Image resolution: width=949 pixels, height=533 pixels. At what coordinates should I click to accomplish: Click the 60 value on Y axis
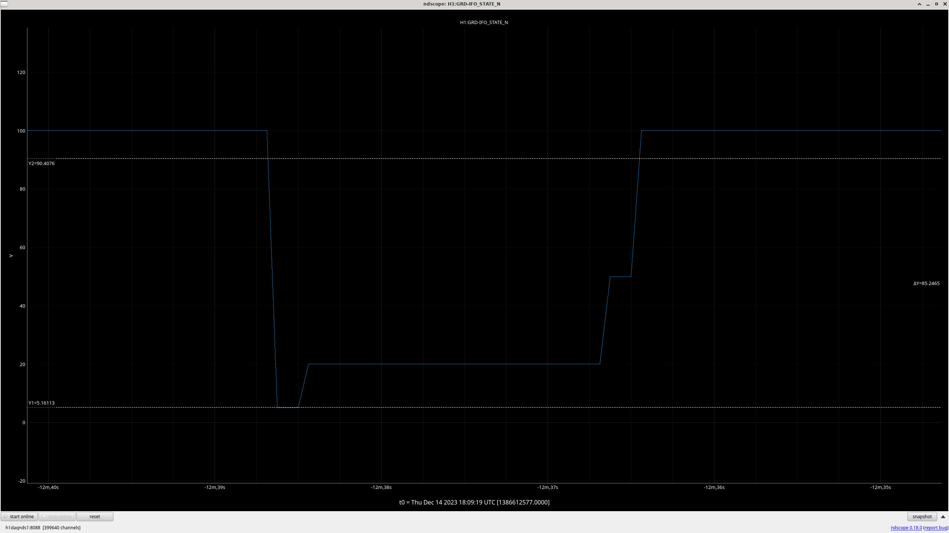pyautogui.click(x=23, y=247)
